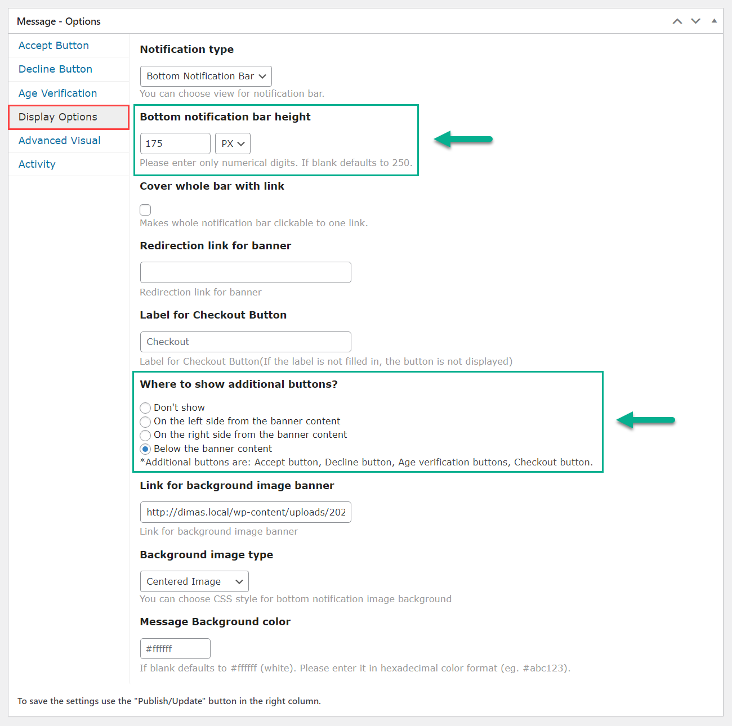Image resolution: width=732 pixels, height=726 pixels.
Task: Click the 'Background image type' heading
Action: (206, 555)
